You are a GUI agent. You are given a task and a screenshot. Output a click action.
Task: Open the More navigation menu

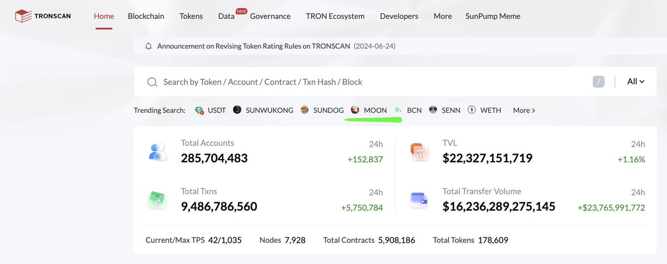443,16
